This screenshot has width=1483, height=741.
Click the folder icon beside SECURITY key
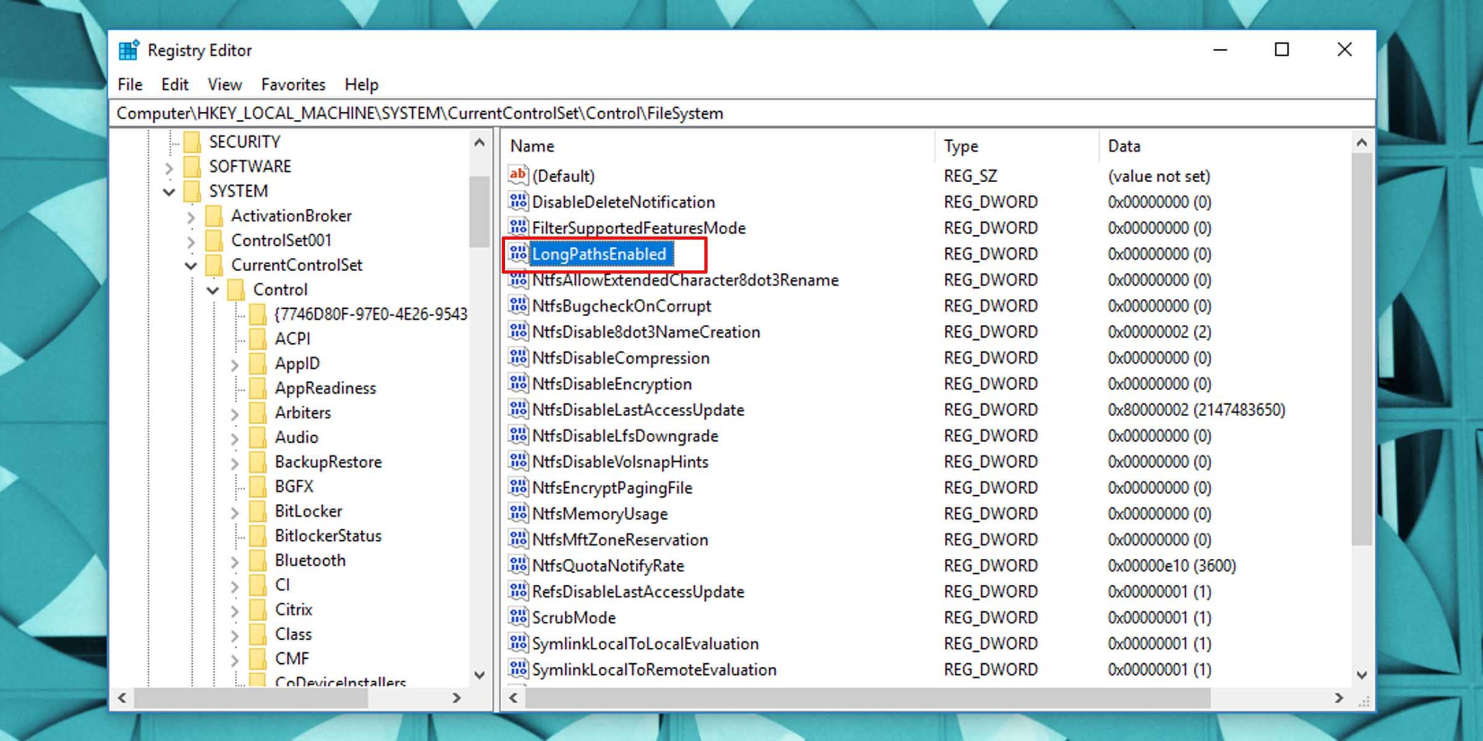192,141
